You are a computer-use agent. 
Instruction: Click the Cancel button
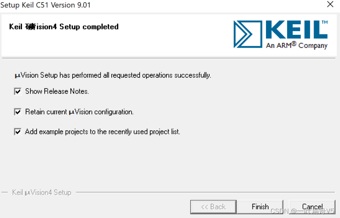click(x=312, y=207)
